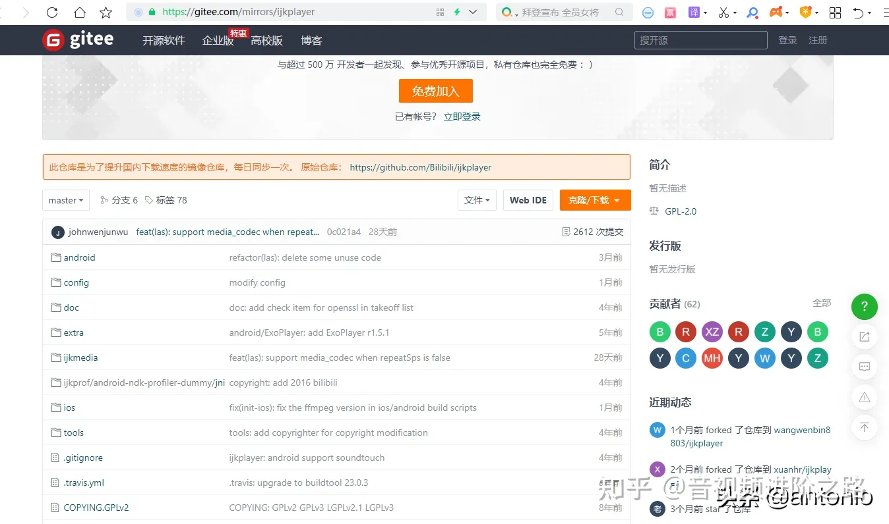Open Web IDE for this repository
The width and height of the screenshot is (889, 524).
[528, 200]
